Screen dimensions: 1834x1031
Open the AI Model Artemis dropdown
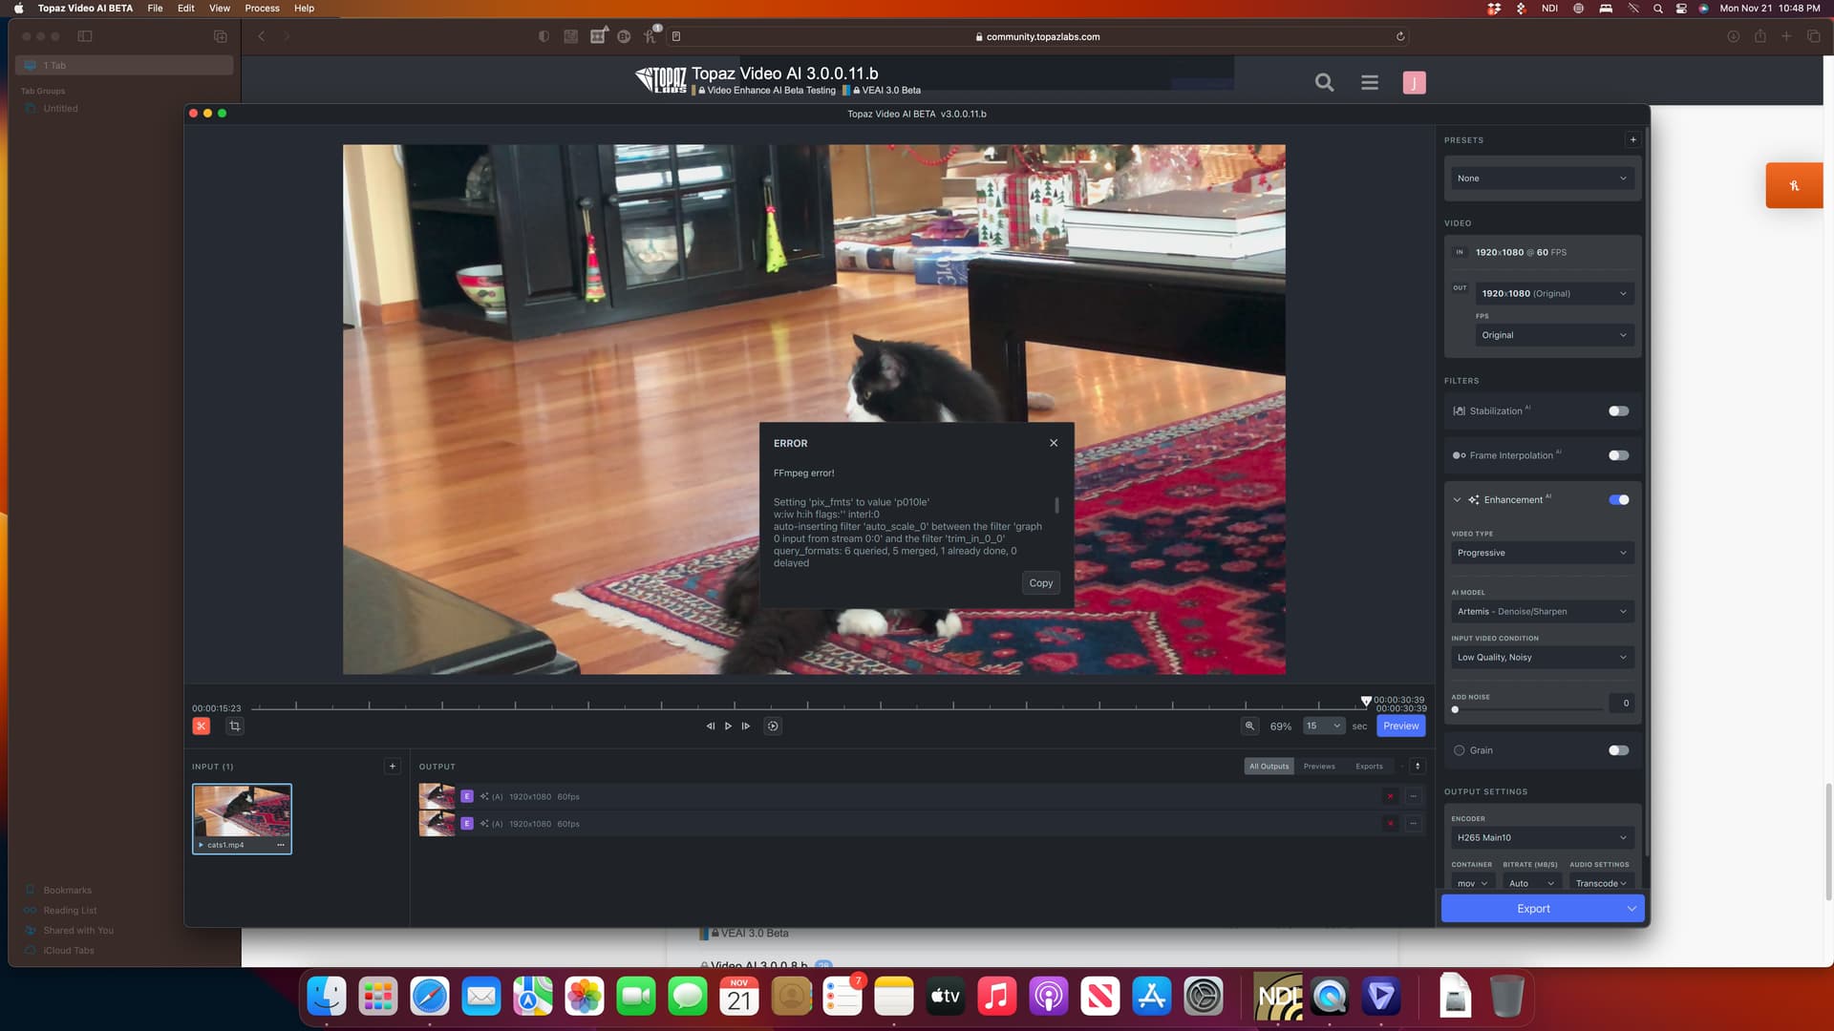pos(1541,612)
